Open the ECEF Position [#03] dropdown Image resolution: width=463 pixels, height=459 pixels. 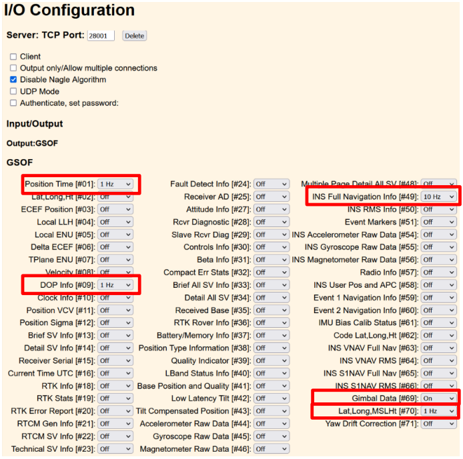115,209
